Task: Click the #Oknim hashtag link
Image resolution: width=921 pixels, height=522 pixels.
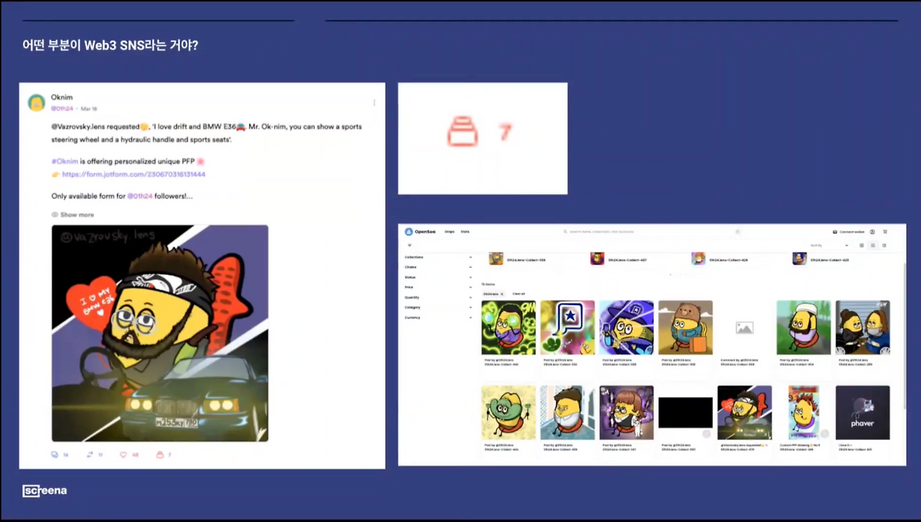Action: pos(65,161)
